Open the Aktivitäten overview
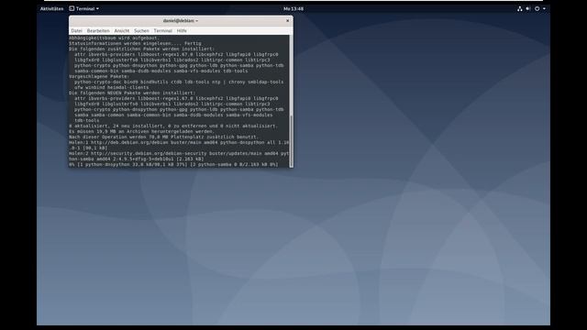Image resolution: width=587 pixels, height=330 pixels. (x=51, y=8)
